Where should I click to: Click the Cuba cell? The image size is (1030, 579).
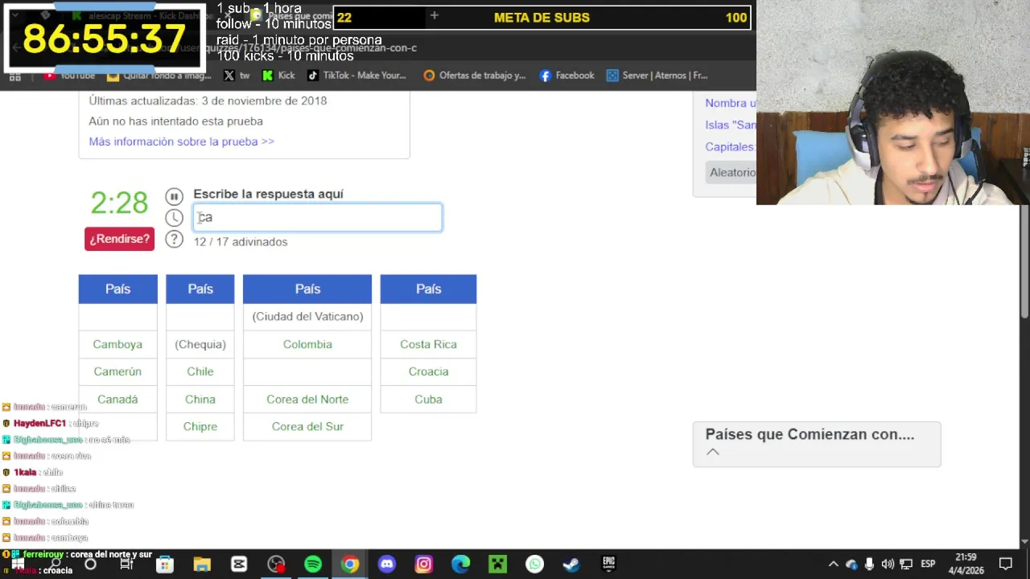point(428,399)
